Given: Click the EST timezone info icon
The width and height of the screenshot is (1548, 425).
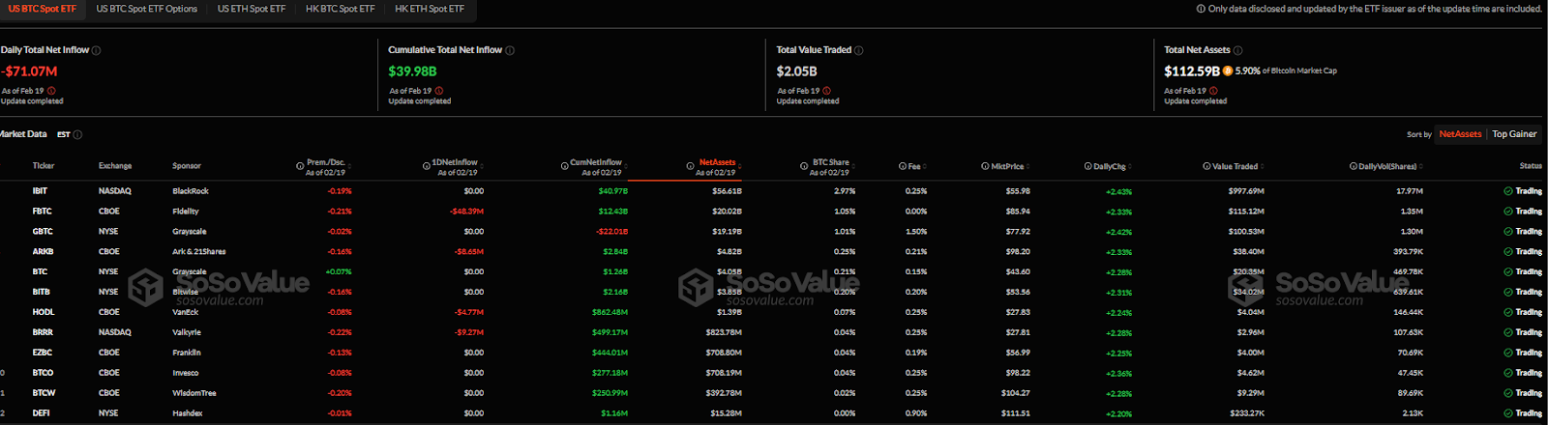Looking at the screenshot, I should coord(77,135).
